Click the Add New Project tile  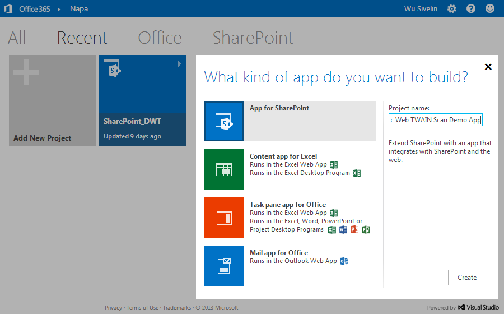[x=52, y=101]
